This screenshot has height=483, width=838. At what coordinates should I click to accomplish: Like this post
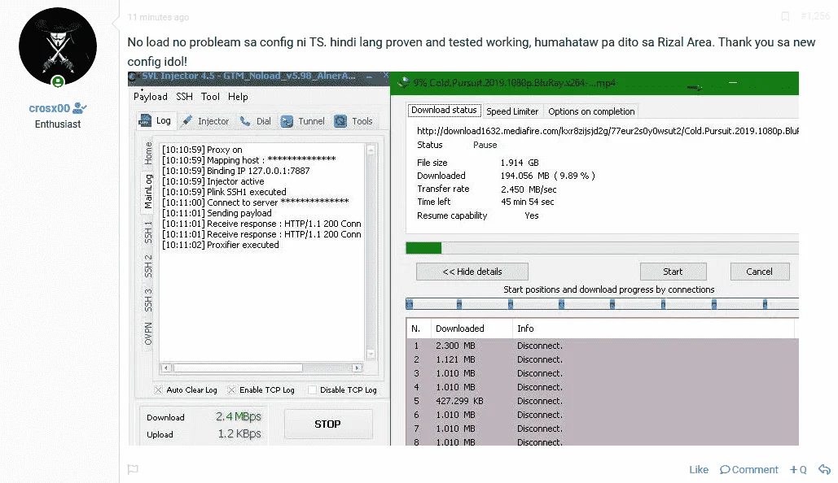[699, 470]
